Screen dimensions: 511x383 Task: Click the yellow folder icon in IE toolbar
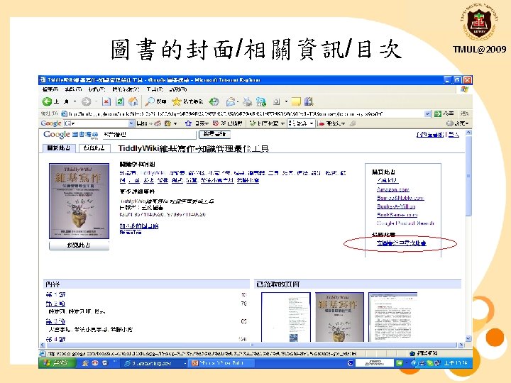click(295, 102)
